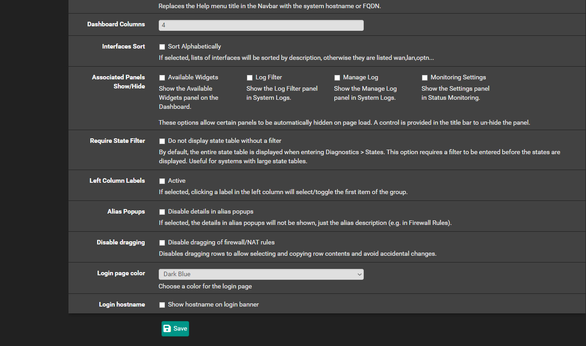
Task: Tick the Manage Log checkbox
Action: point(337,78)
